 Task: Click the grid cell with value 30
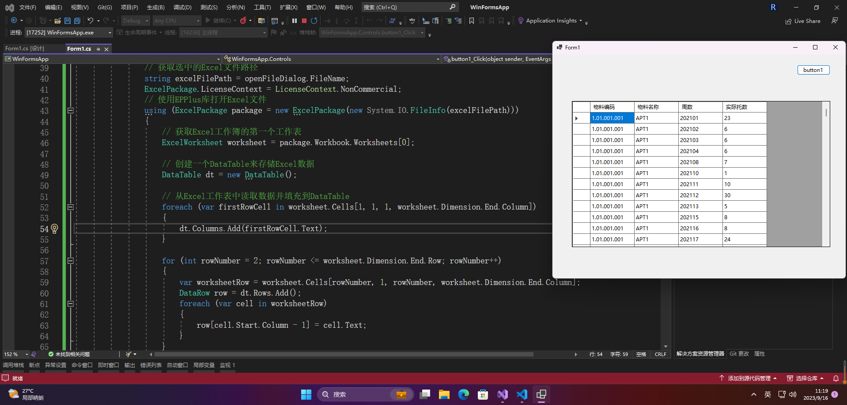745,195
